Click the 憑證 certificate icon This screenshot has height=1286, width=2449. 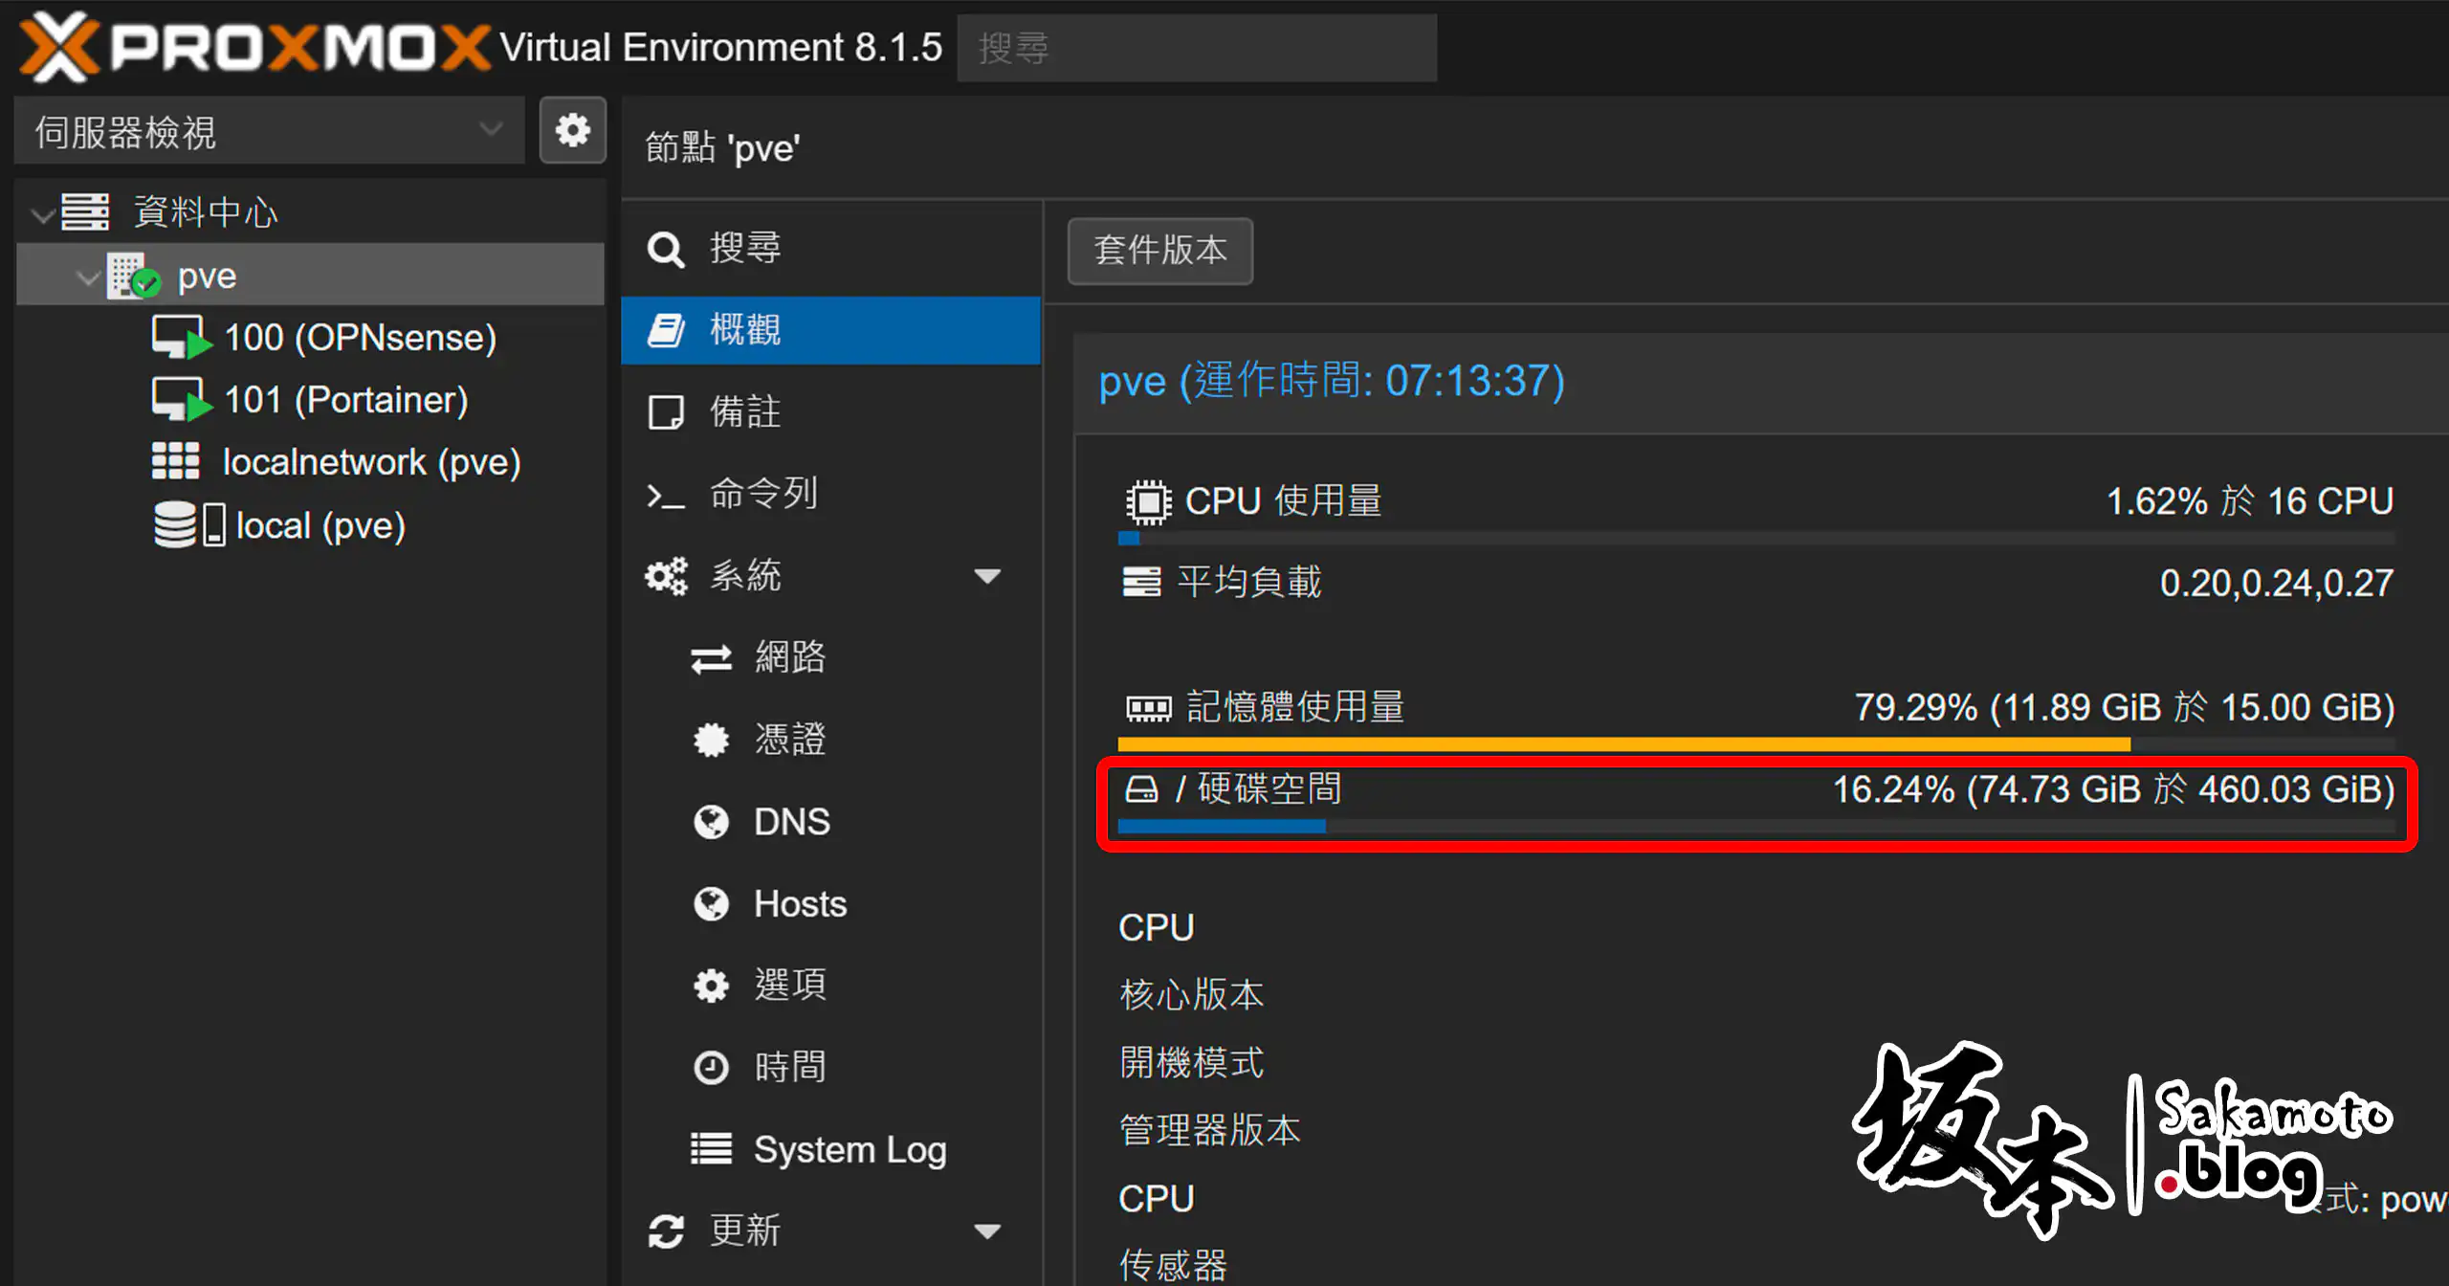click(x=712, y=739)
